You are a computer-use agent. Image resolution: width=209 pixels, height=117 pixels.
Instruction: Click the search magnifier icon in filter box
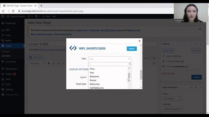point(130,64)
